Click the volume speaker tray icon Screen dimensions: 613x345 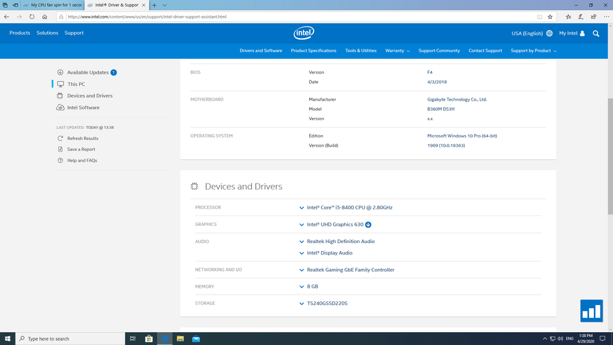tap(560, 339)
